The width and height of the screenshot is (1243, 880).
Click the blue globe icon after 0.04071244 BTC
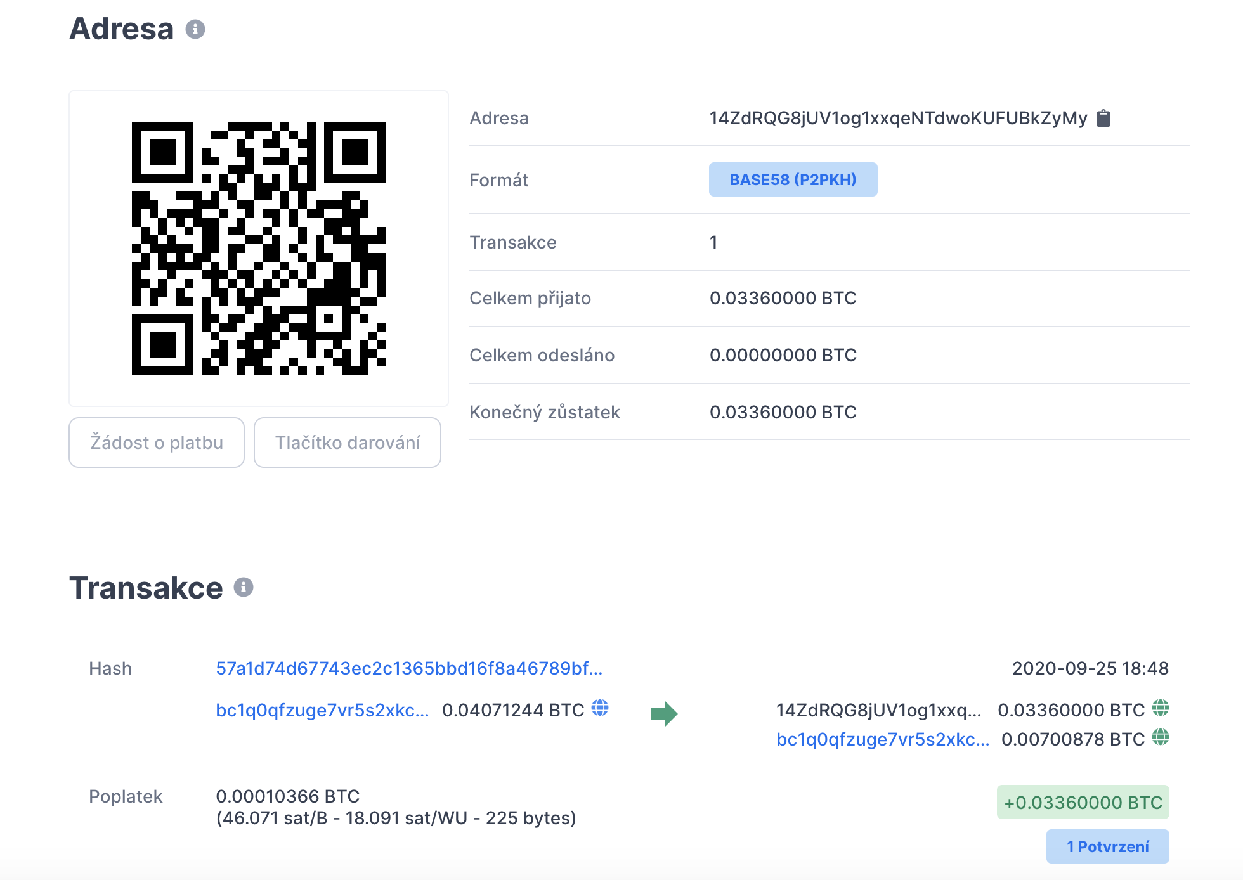point(600,708)
